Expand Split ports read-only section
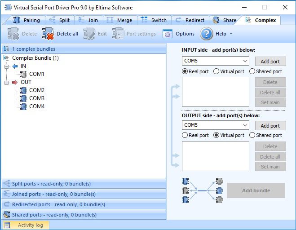 click(x=84, y=184)
